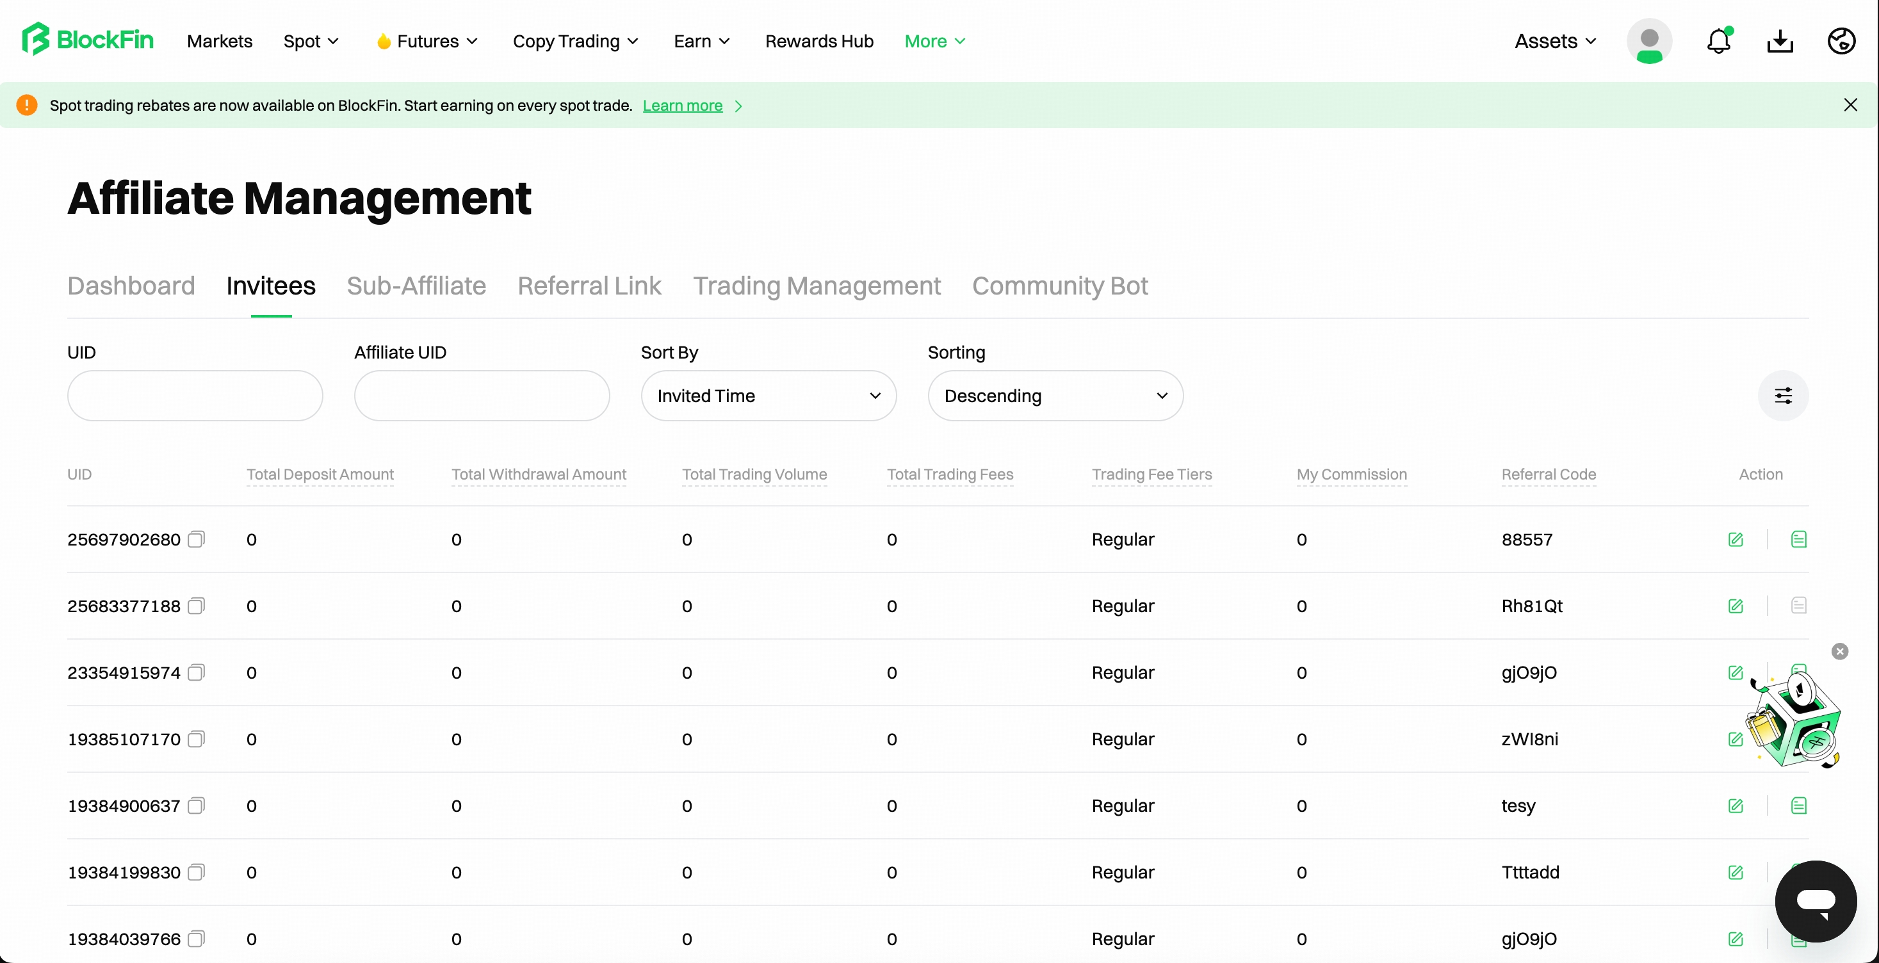
Task: Focus the Affiliate UID input field
Action: (x=482, y=396)
